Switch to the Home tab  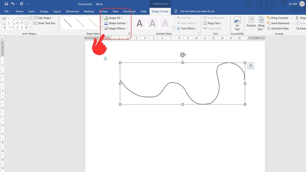[20, 11]
